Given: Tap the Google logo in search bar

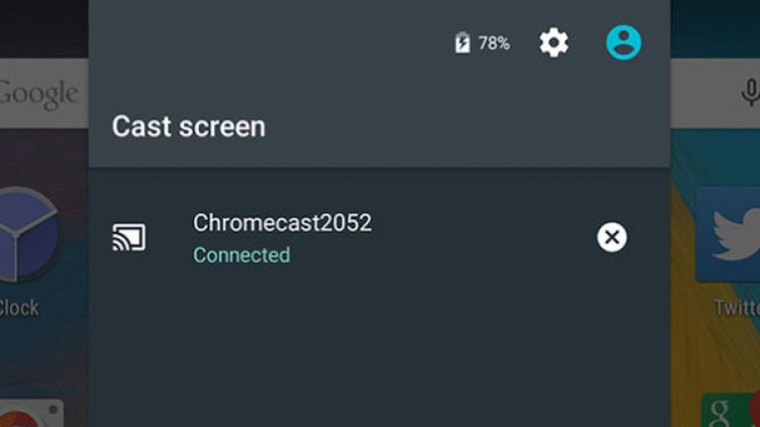Looking at the screenshot, I should 38,94.
